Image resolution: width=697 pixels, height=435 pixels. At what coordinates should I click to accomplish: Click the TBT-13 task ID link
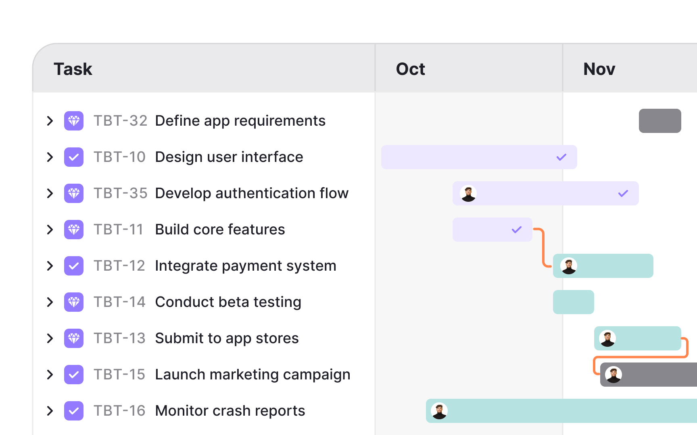point(119,338)
